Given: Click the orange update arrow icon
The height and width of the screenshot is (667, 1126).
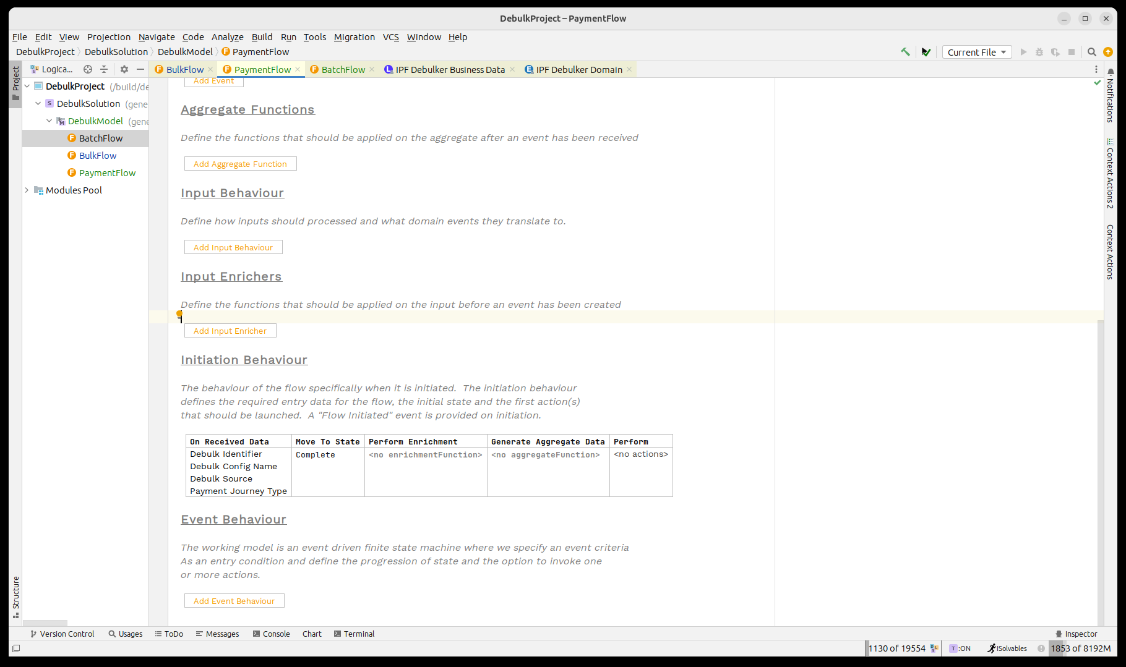Looking at the screenshot, I should [1108, 52].
